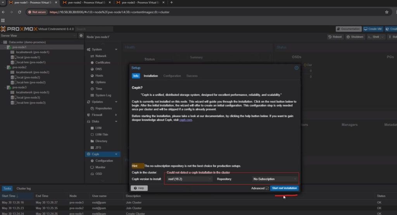397x215 pixels.
Task: Open the Help button in Setup dialog
Action: click(x=139, y=188)
